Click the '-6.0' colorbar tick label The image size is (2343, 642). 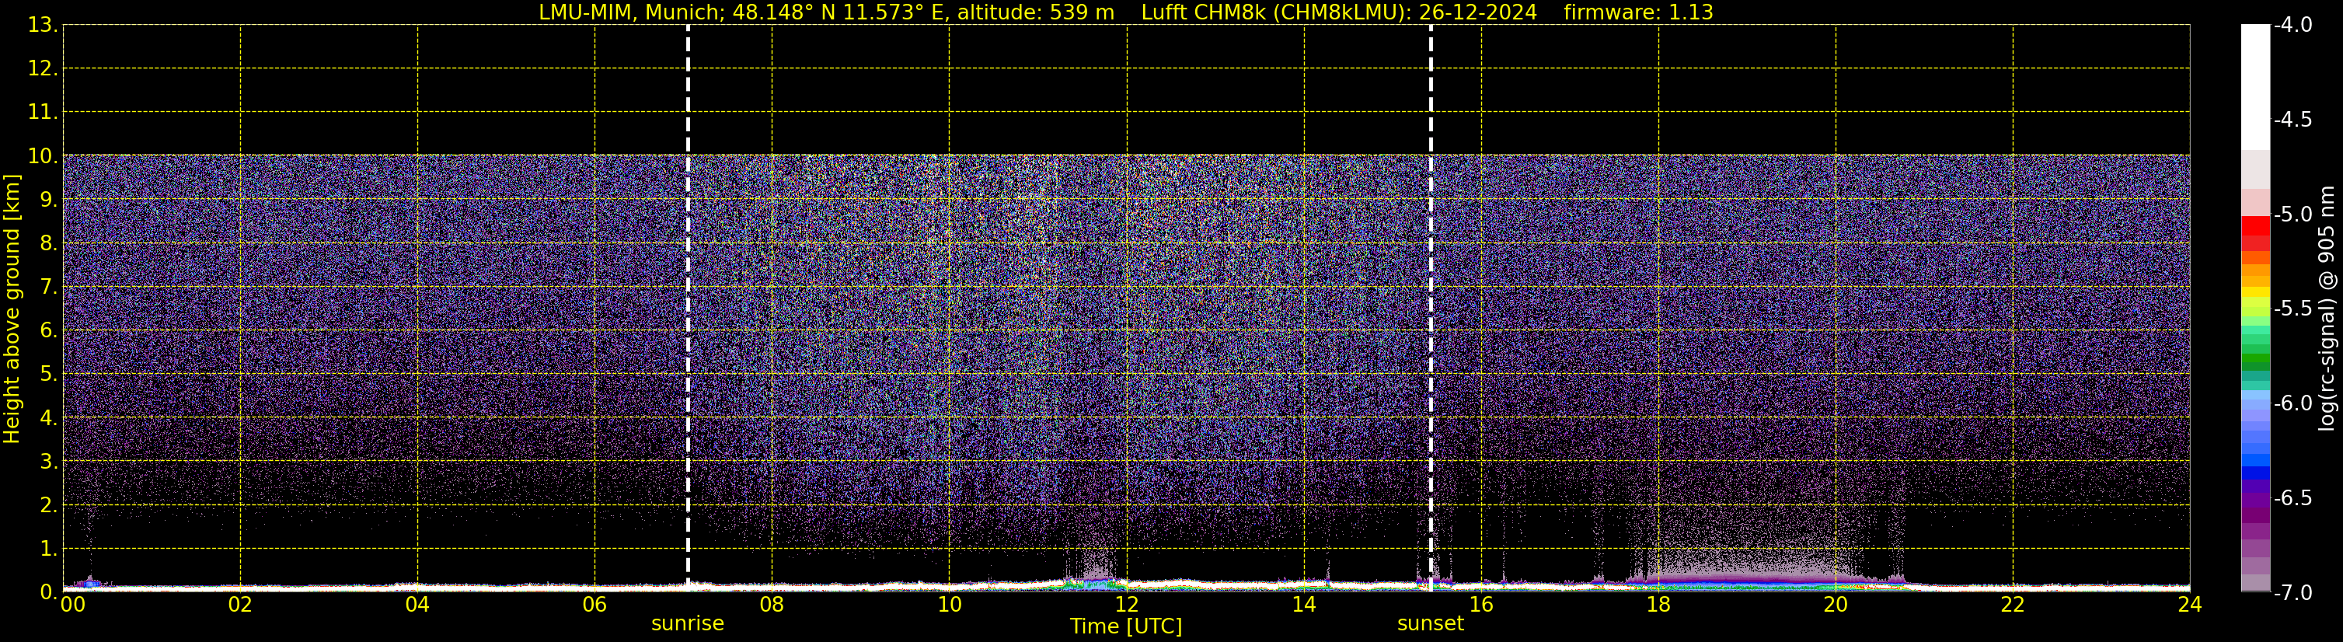pyautogui.click(x=2293, y=403)
